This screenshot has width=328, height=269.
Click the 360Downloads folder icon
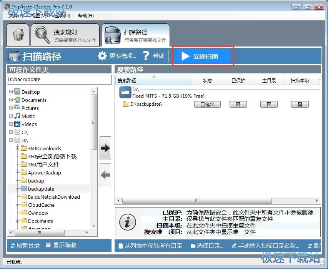point(24,148)
